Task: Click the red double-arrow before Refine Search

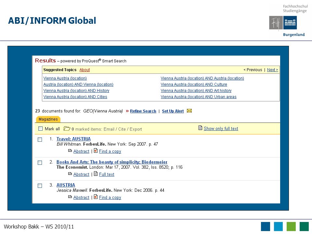Action: 127,111
